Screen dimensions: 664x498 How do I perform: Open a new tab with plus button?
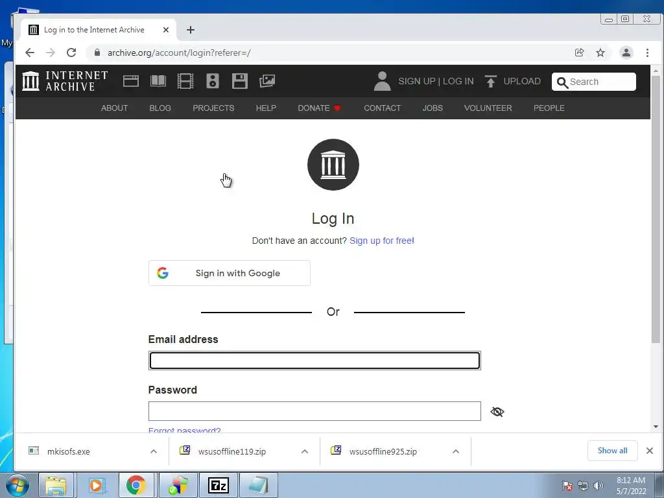191,30
